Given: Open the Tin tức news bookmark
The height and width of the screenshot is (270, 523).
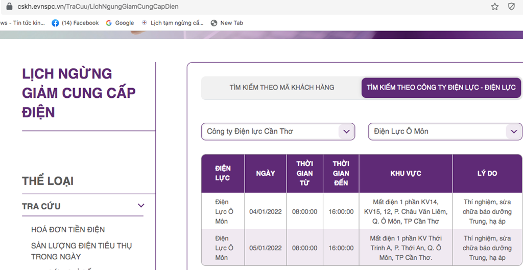Looking at the screenshot, I should tap(22, 23).
